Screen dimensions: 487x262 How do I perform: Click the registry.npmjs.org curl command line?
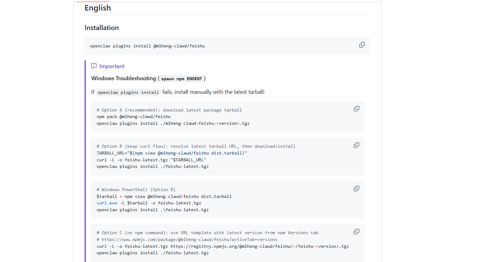pyautogui.click(x=222, y=247)
